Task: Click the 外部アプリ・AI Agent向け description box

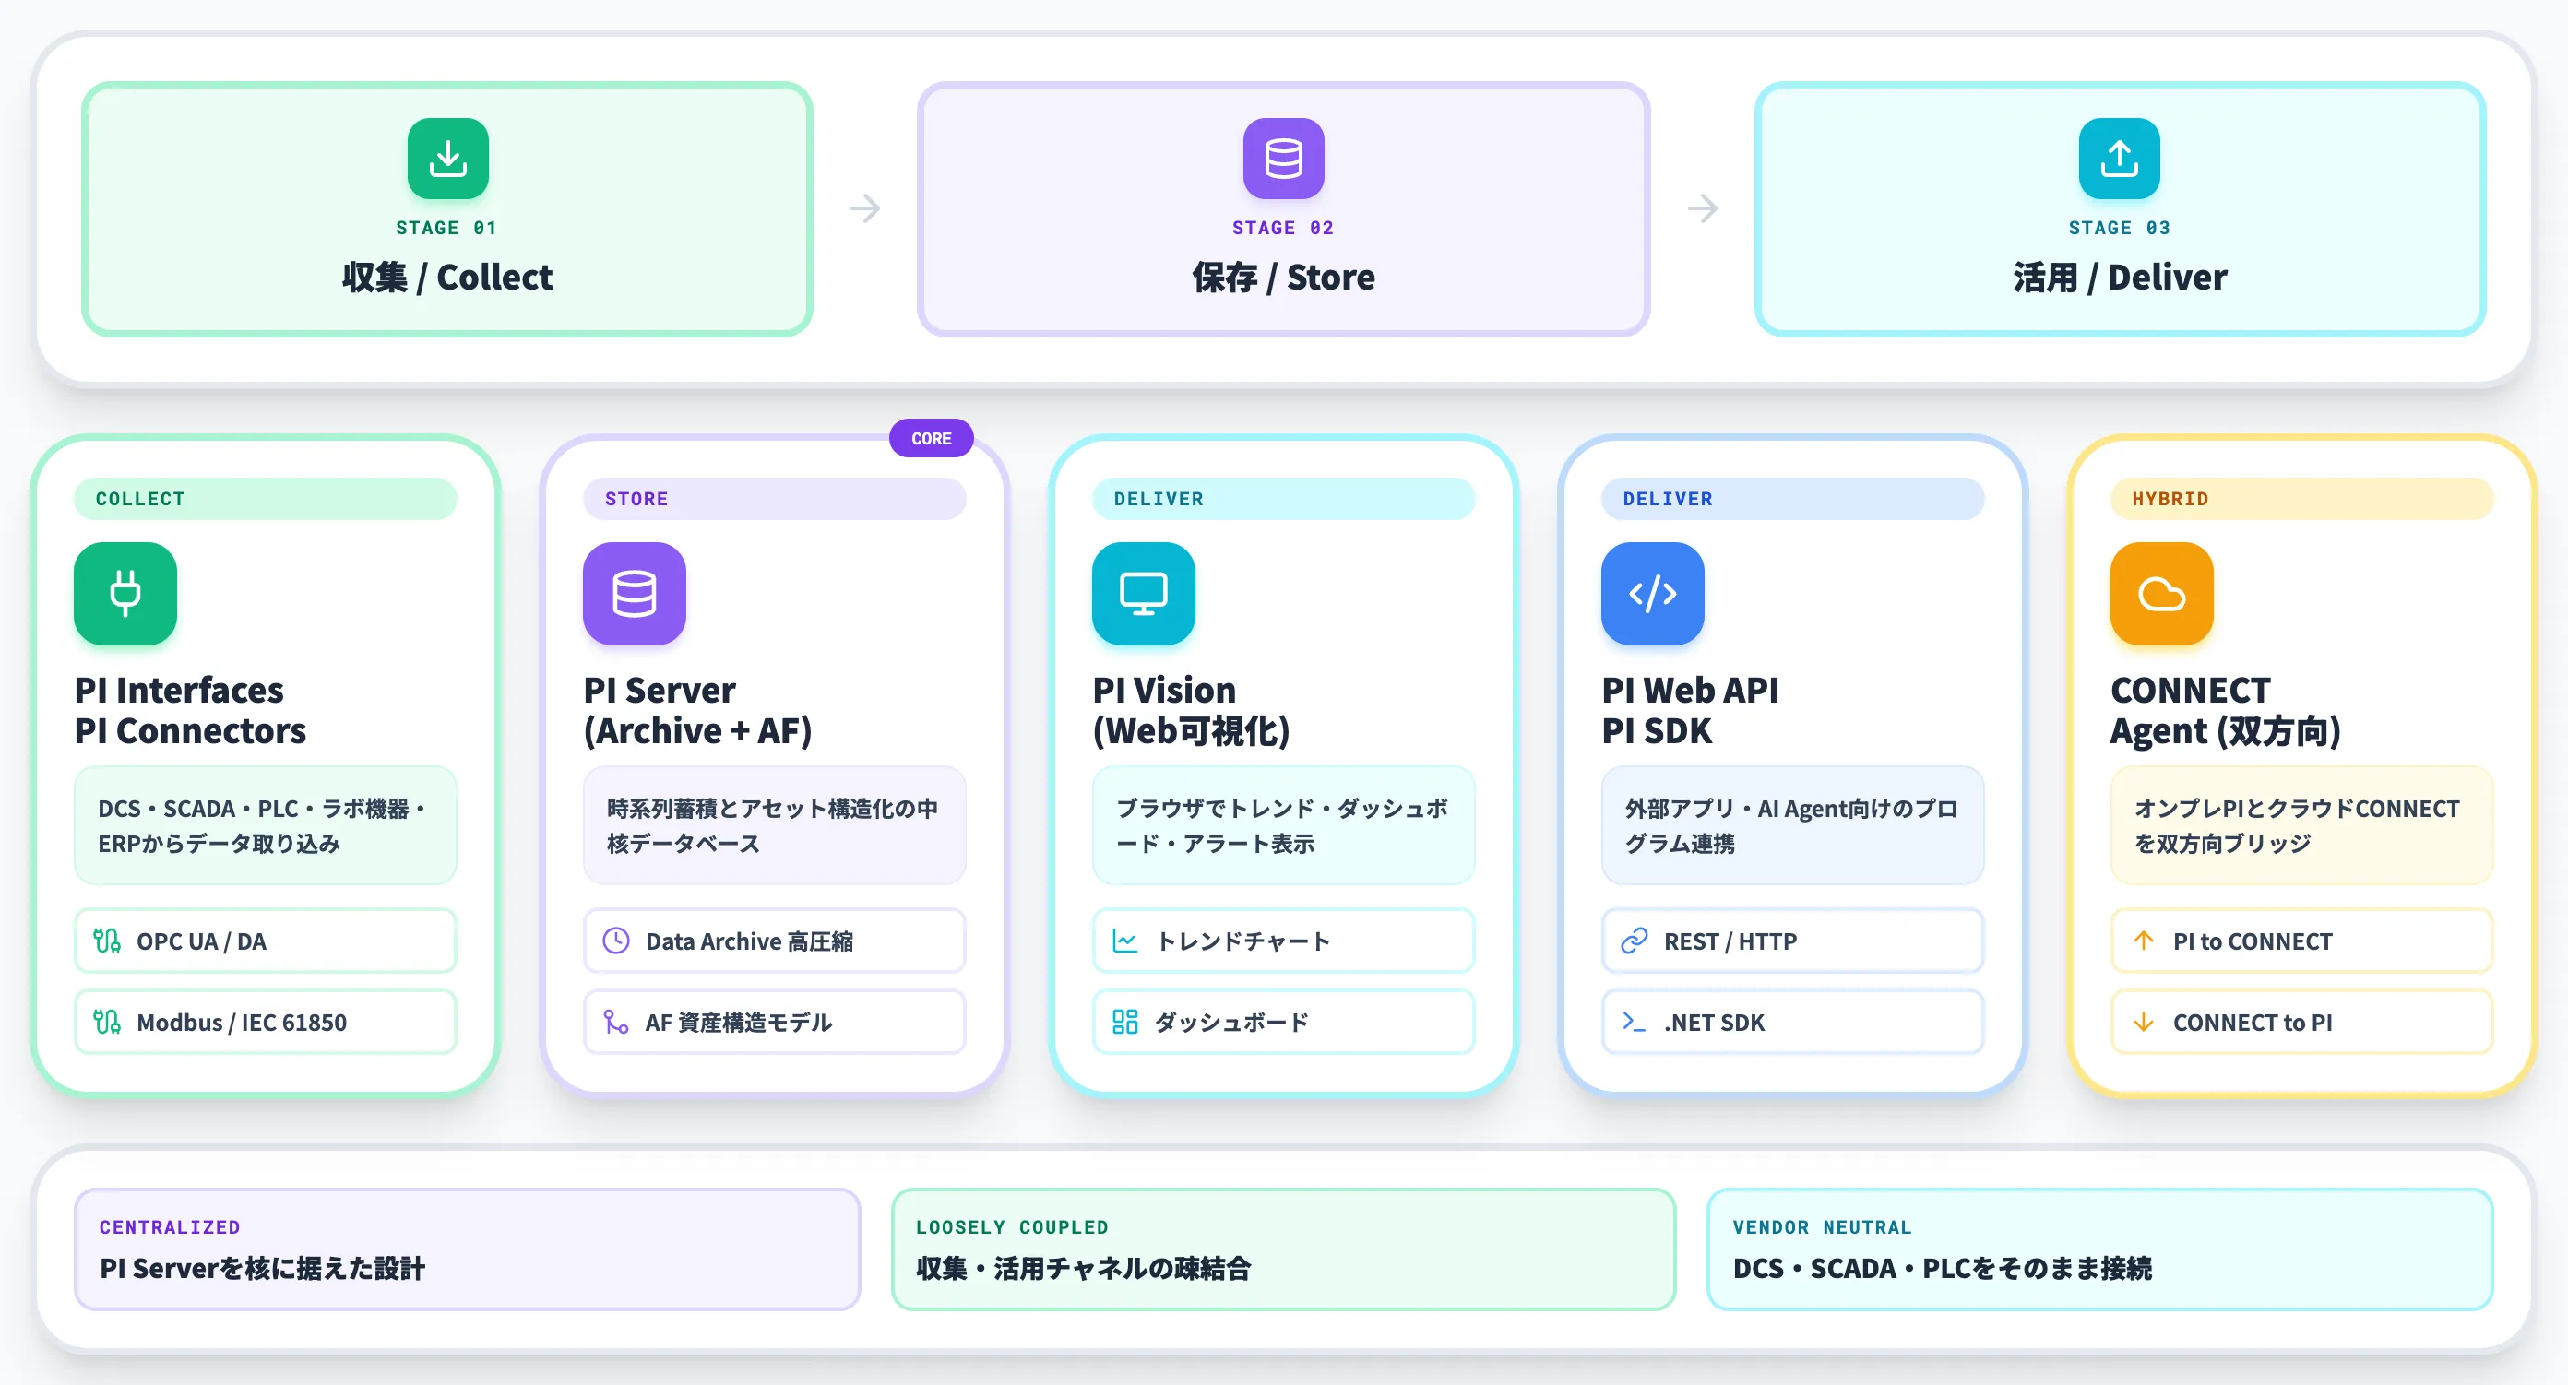Action: pos(1792,825)
